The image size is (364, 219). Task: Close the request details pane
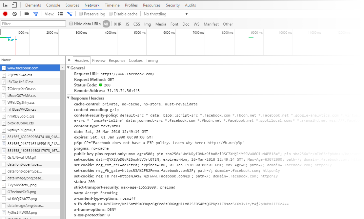point(69,60)
